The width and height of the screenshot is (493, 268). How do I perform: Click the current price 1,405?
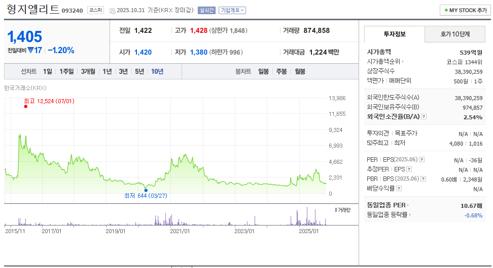pyautogui.click(x=24, y=37)
